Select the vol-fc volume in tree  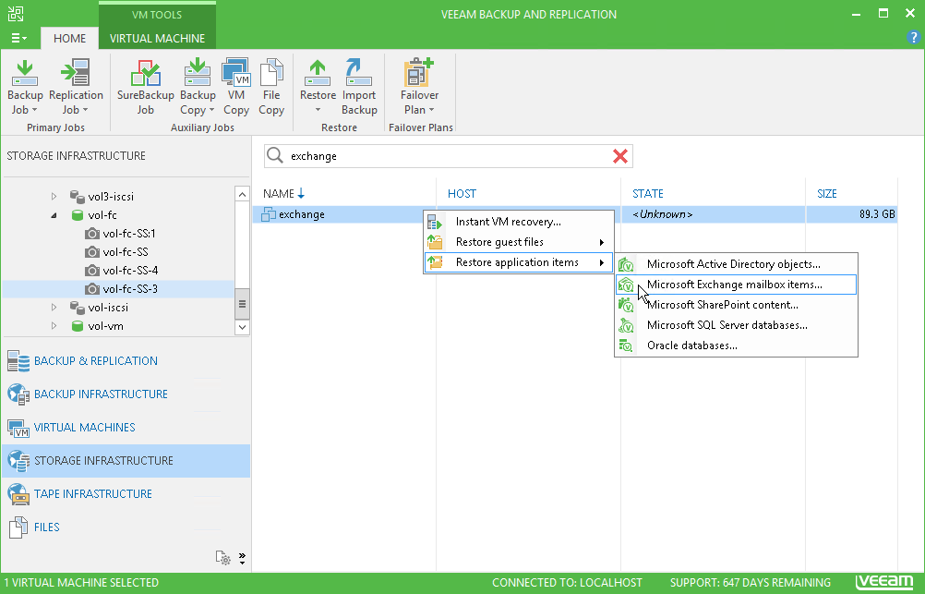pos(94,215)
